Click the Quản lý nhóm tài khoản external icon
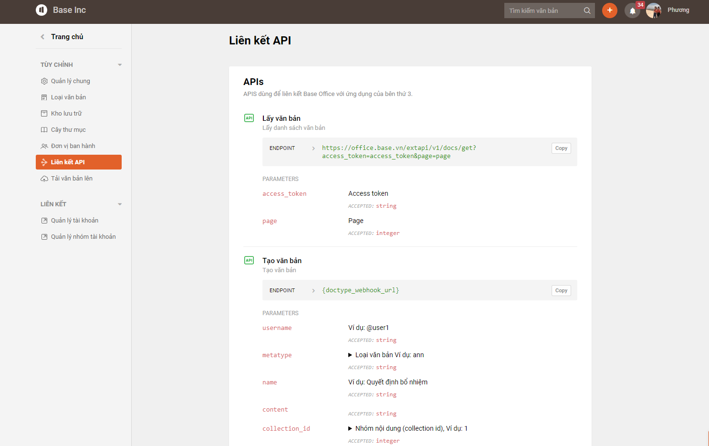This screenshot has height=446, width=709. [x=44, y=237]
